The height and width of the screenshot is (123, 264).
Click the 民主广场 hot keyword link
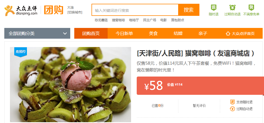150,20
